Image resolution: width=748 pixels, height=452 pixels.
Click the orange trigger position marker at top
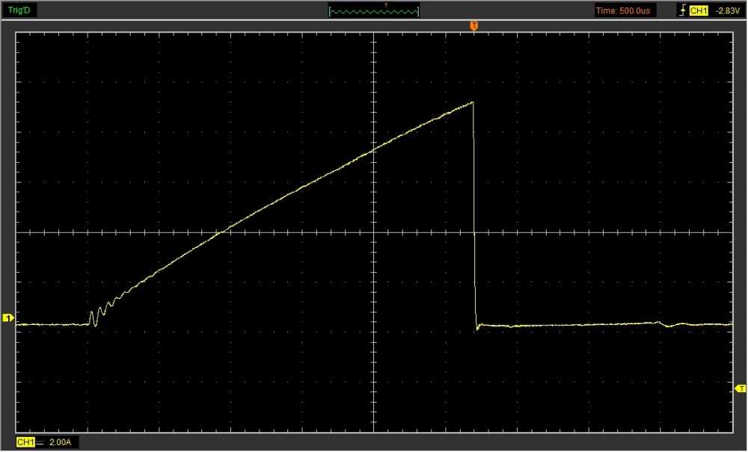point(473,26)
